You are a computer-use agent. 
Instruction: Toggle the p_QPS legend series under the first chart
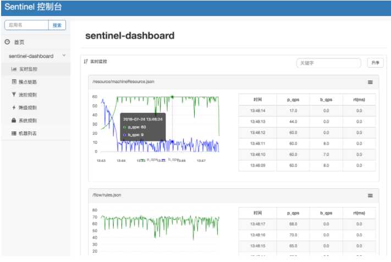click(x=148, y=160)
